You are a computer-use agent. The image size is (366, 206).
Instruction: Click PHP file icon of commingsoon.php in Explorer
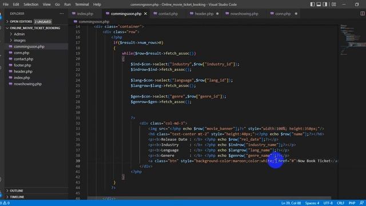click(10, 46)
